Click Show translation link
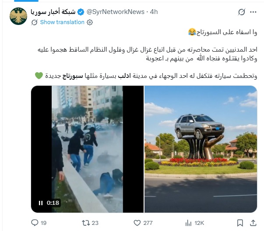264x231 pixels. pyautogui.click(x=62, y=22)
